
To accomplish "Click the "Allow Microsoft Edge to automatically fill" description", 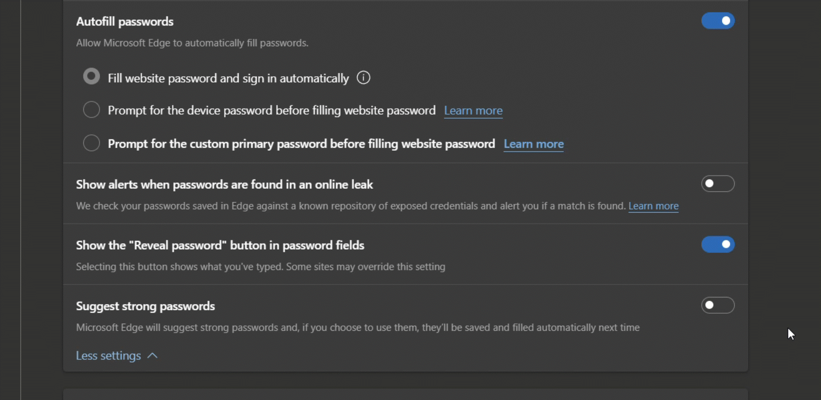I will [192, 43].
